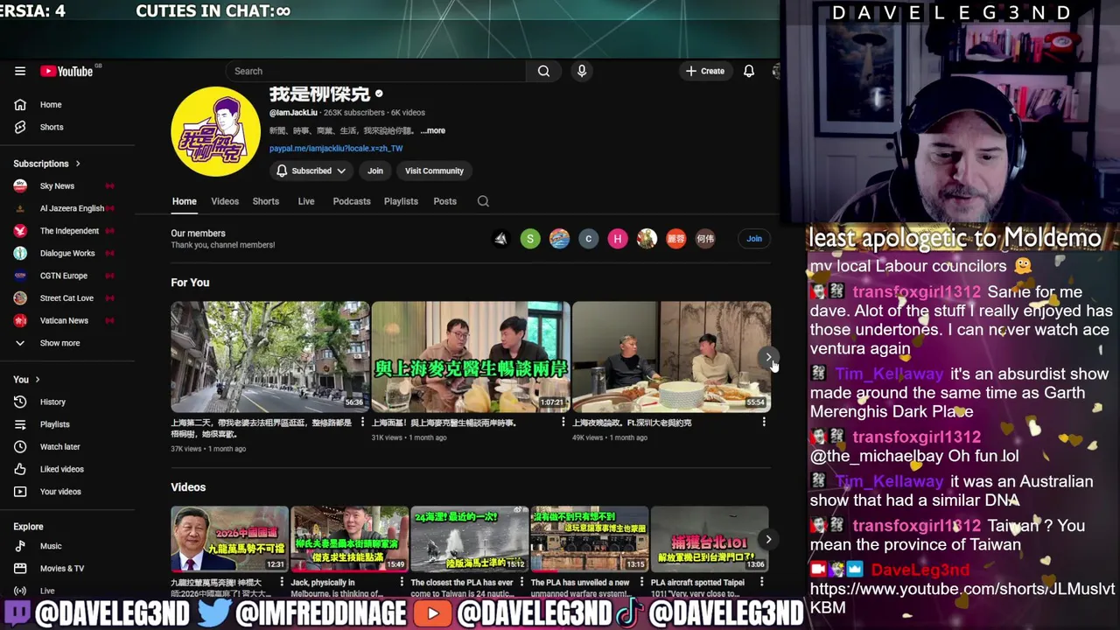Screen dimensions: 1120x630
Task: Open the Subscribed notification dropdown
Action: pos(311,171)
